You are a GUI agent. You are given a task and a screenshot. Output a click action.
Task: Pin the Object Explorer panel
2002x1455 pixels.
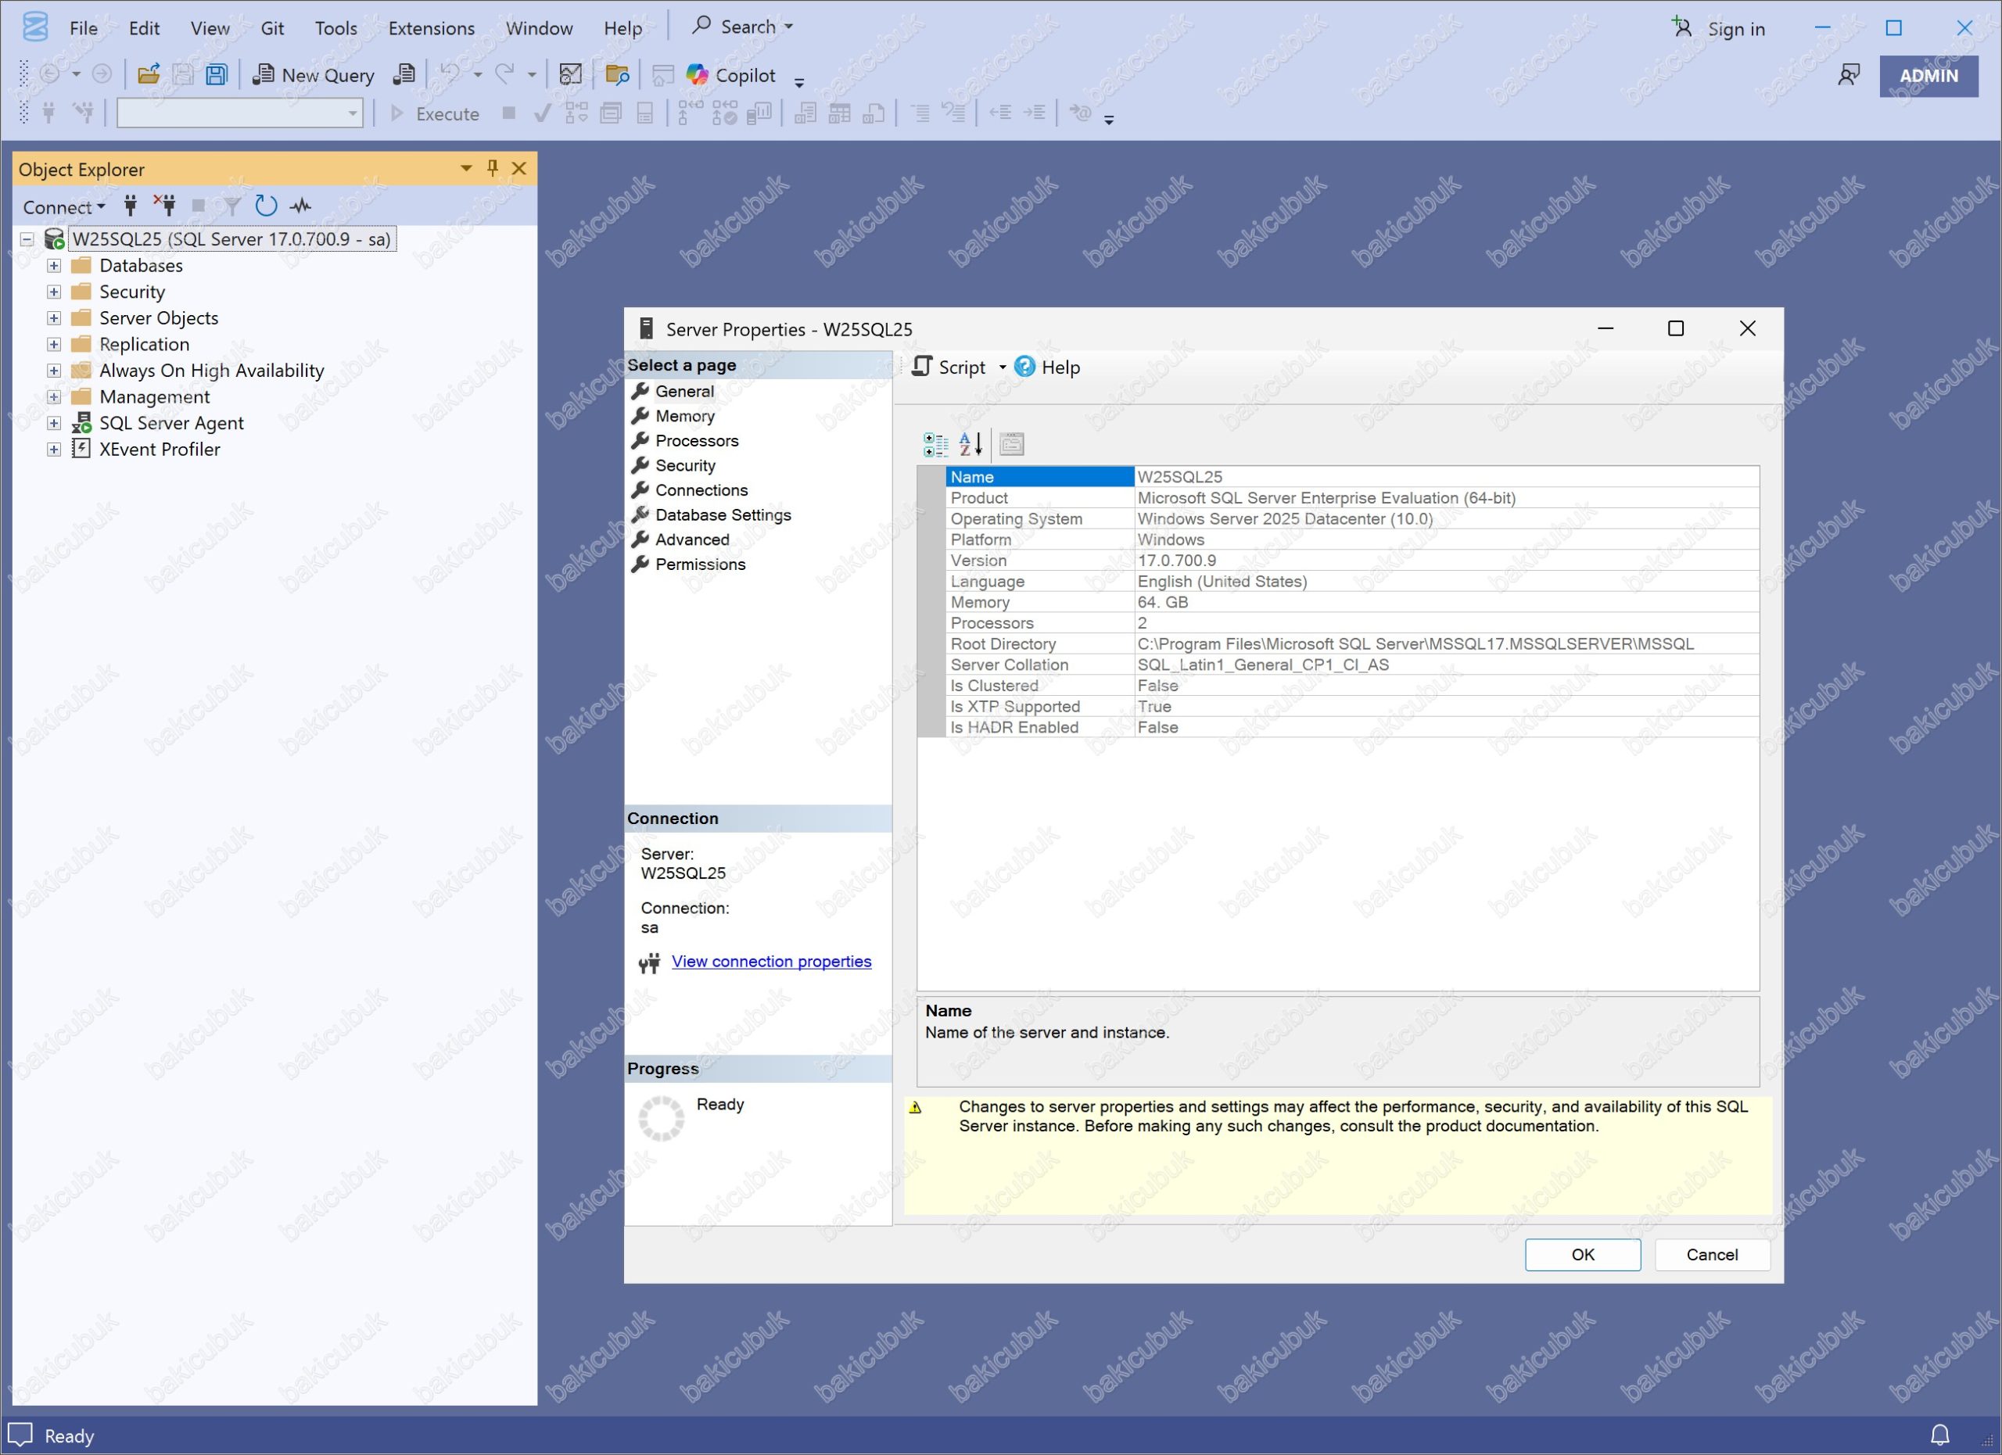pyautogui.click(x=493, y=167)
